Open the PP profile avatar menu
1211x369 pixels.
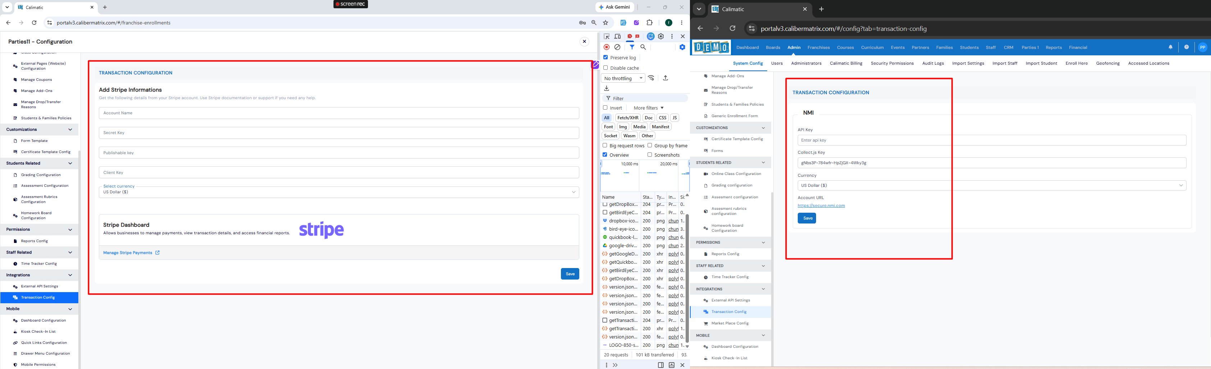tap(1202, 47)
